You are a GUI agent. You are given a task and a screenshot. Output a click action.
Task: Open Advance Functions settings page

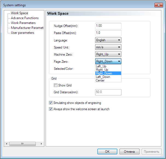pos(25,18)
